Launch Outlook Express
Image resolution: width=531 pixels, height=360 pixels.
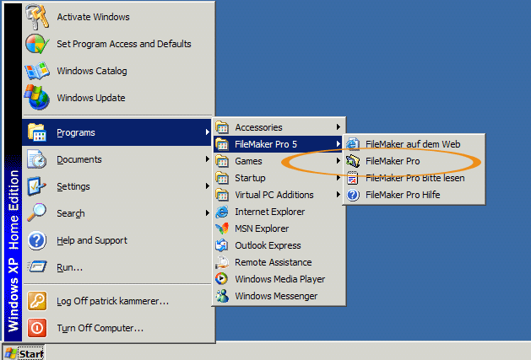coord(279,245)
